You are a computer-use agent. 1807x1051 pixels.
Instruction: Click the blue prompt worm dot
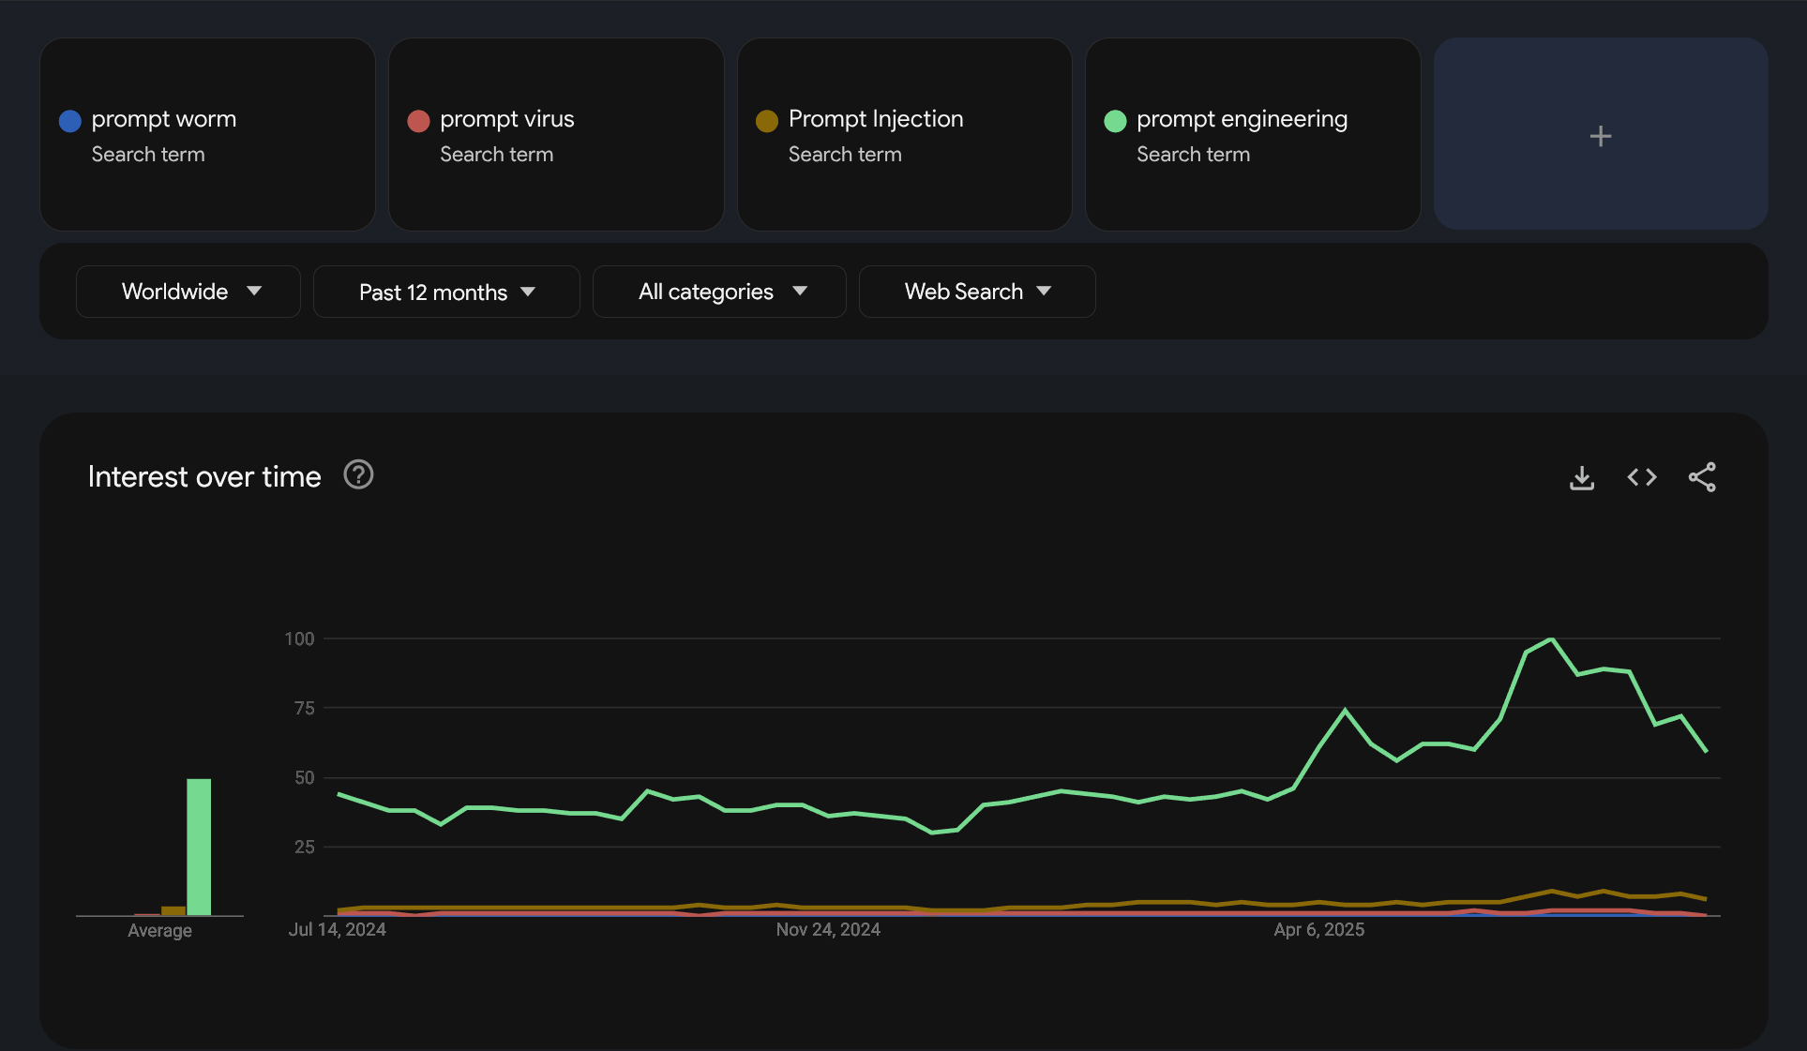(x=70, y=121)
